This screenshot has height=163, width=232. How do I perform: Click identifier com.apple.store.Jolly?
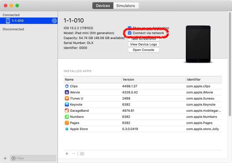click(202, 129)
